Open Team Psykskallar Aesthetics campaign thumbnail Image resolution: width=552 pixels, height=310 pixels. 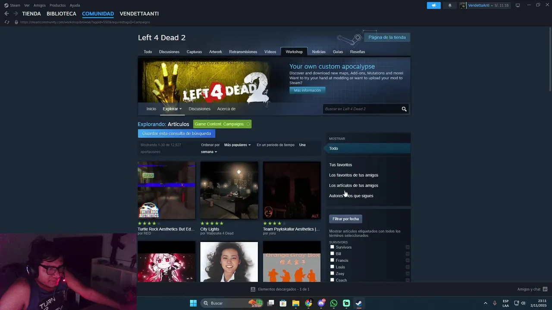[292, 190]
